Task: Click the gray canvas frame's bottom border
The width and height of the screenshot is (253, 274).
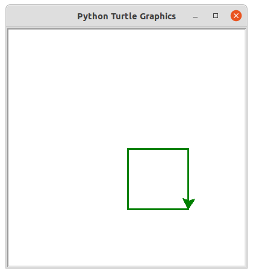Action: click(126, 267)
